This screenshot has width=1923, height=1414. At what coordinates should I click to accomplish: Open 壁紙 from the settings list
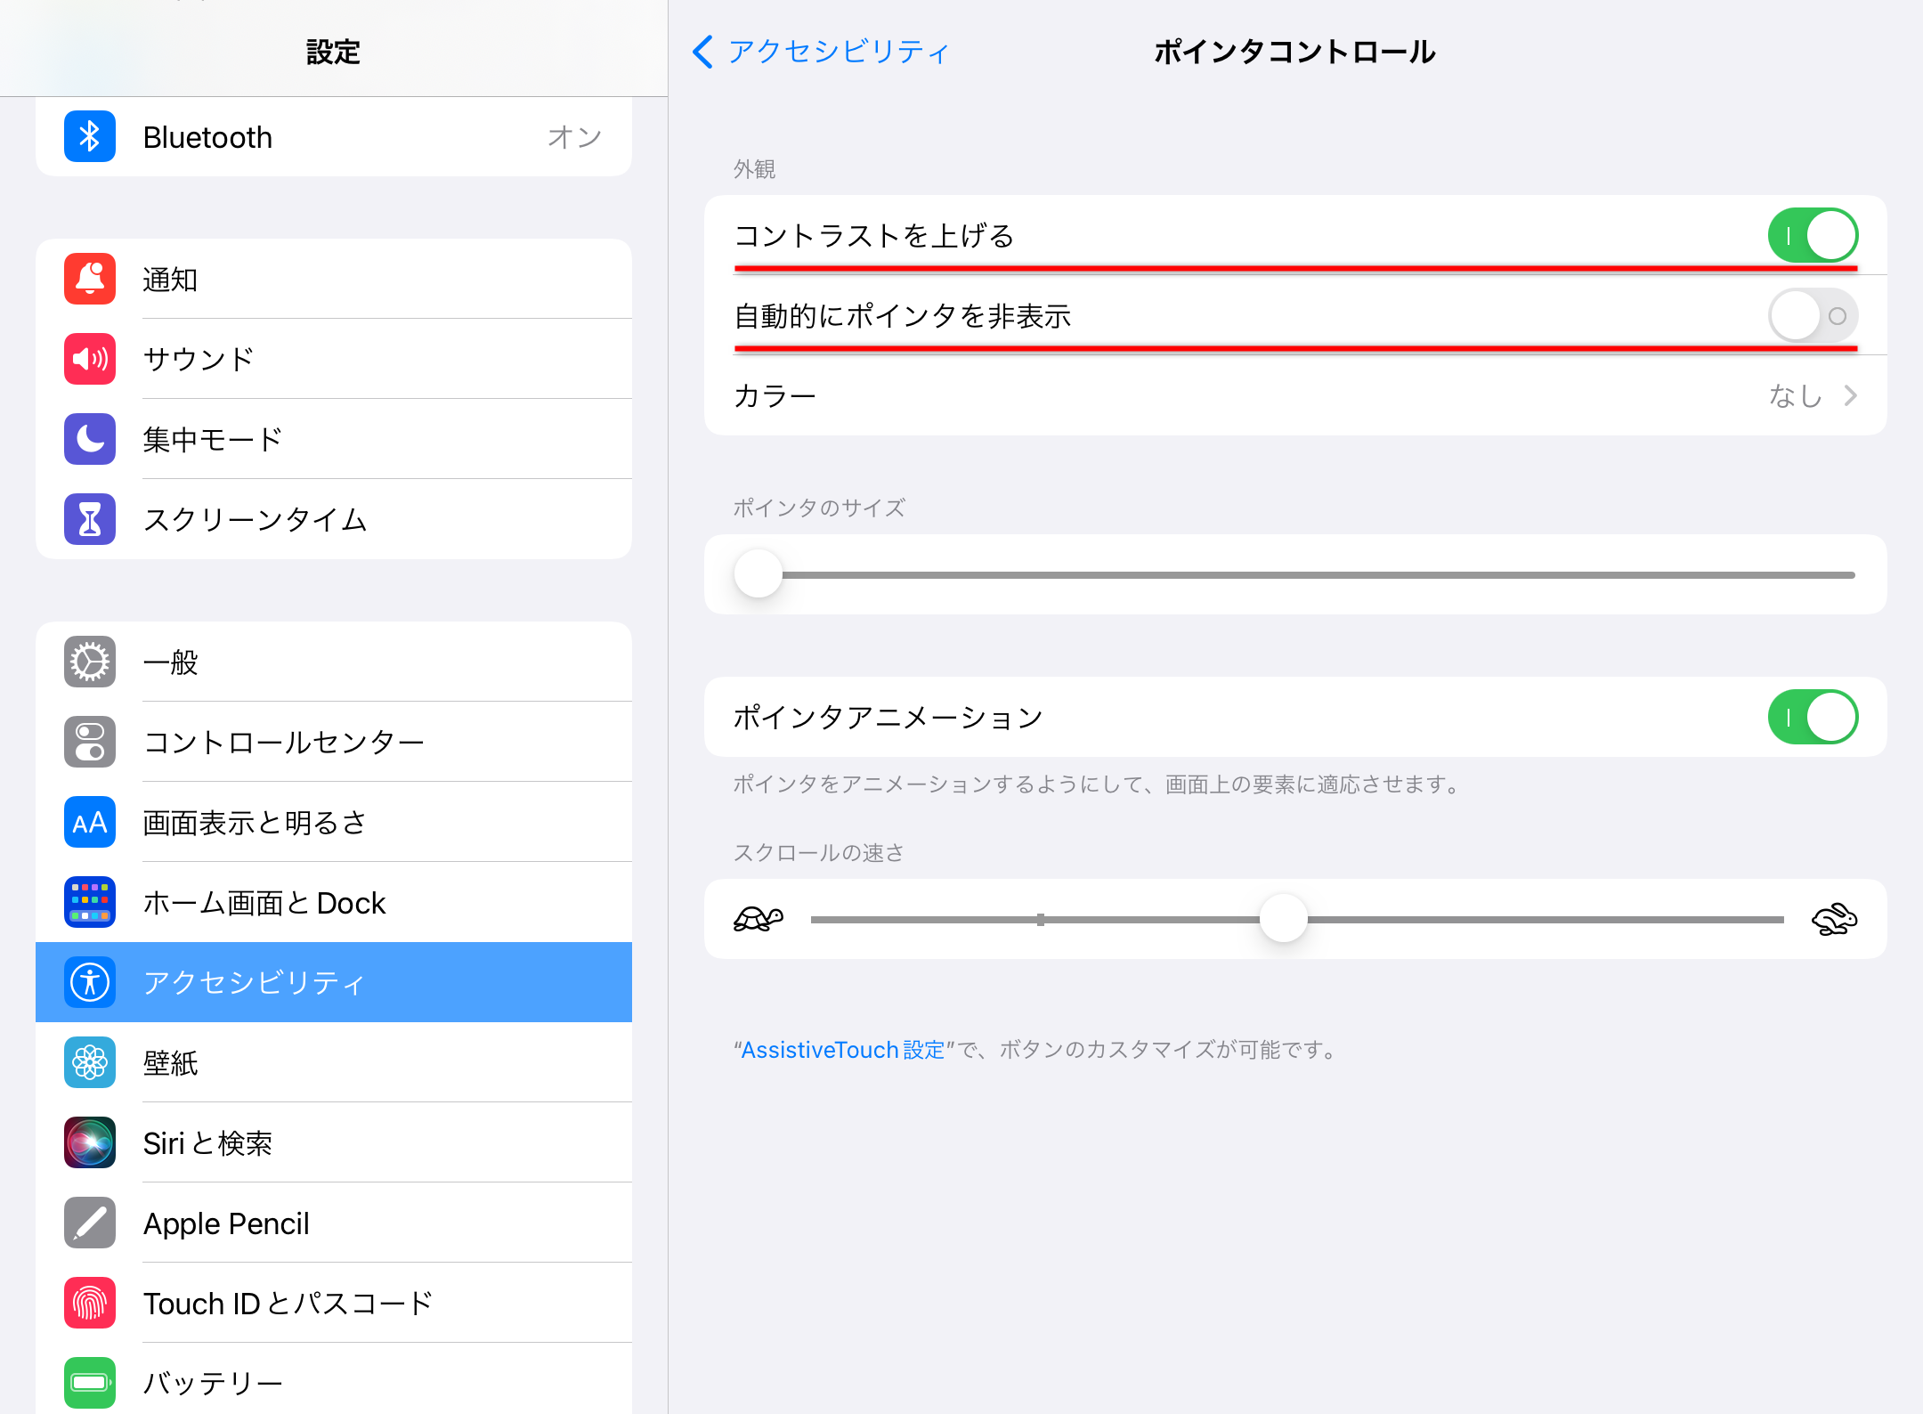pos(334,1062)
